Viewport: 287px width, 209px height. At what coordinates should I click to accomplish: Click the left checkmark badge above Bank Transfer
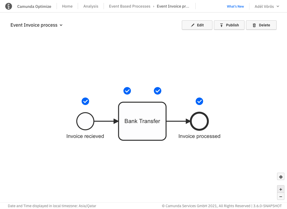127,91
